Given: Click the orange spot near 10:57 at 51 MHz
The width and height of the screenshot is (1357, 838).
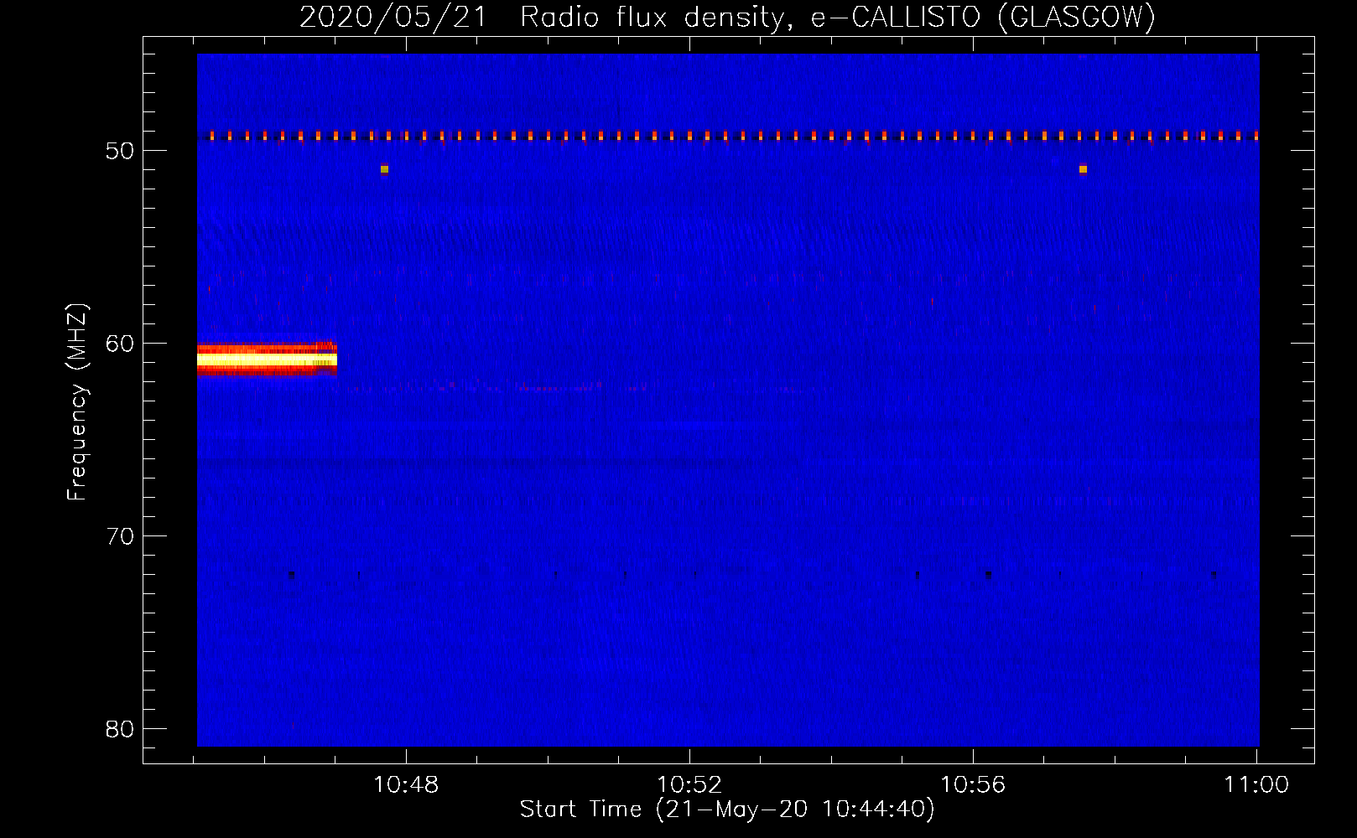Looking at the screenshot, I should pos(1083,169).
